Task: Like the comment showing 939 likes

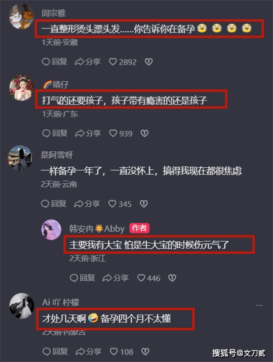Action: coord(121,133)
